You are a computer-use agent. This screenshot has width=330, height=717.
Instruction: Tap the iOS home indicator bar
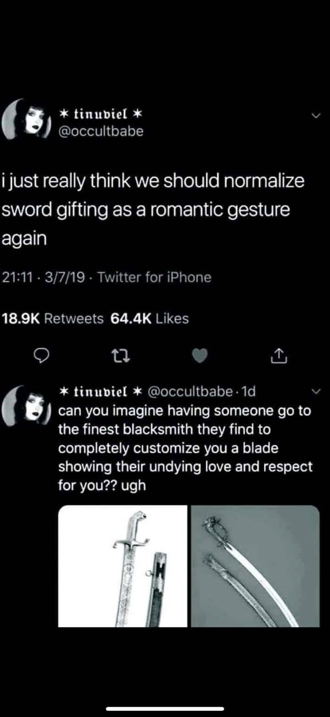point(165,708)
